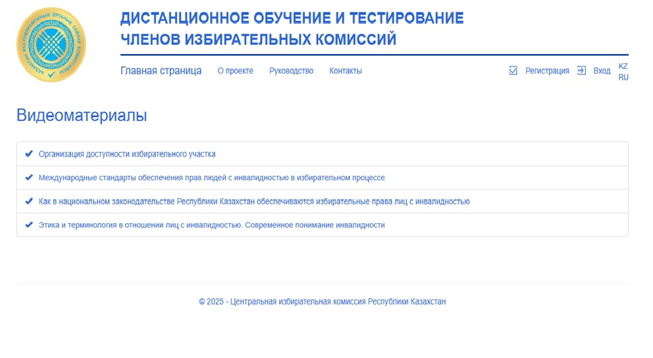Open Международные стандарты обеспечения прав video item
The width and height of the screenshot is (653, 358).
pos(211,178)
